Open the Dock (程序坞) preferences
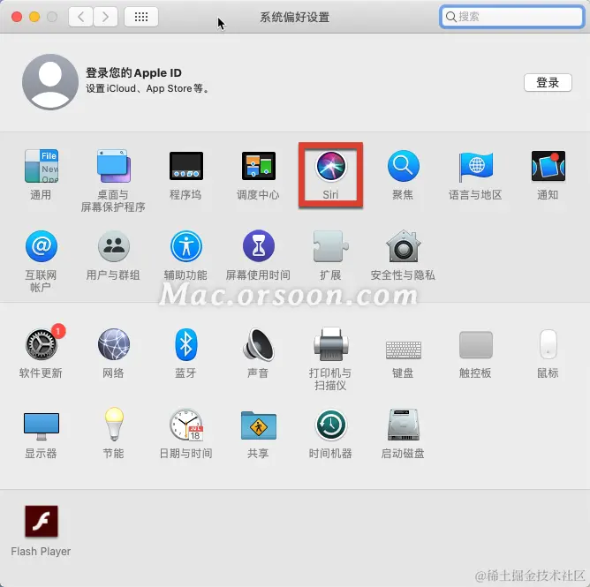 tap(185, 166)
